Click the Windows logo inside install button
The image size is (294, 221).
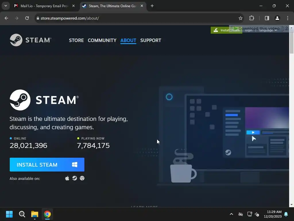[x=75, y=165]
